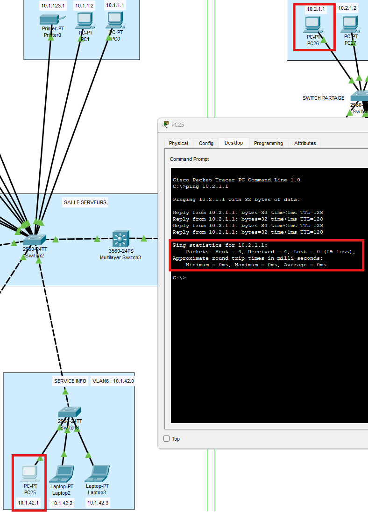Switch to the Physical tab
The width and height of the screenshot is (368, 512).
(178, 143)
